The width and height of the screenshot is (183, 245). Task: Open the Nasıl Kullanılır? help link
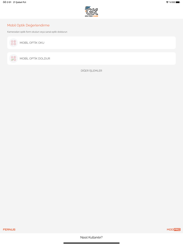[92, 237]
